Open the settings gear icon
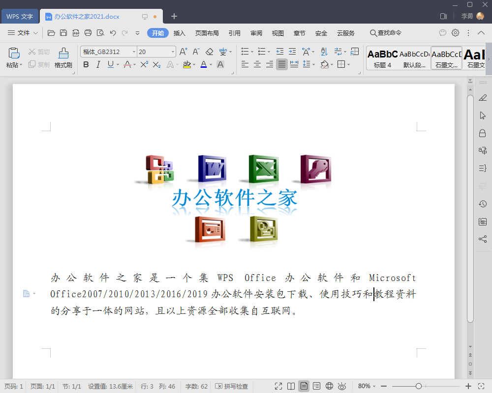 (455, 32)
